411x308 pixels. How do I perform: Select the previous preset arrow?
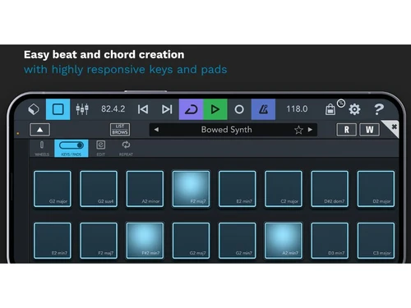(x=156, y=130)
